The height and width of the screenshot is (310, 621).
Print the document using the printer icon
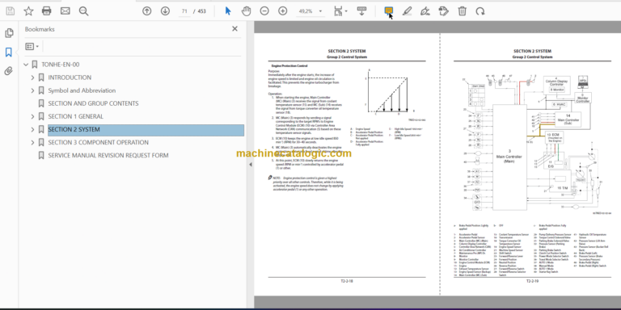tap(47, 11)
